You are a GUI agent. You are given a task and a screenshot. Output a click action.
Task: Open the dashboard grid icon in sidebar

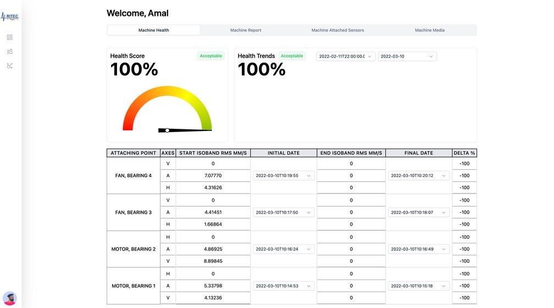(10, 37)
